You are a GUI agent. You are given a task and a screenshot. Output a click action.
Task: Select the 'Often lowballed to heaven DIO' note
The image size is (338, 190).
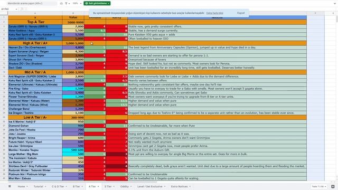pos(217,39)
